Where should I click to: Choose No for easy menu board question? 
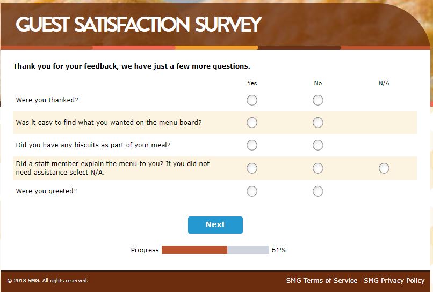point(318,123)
